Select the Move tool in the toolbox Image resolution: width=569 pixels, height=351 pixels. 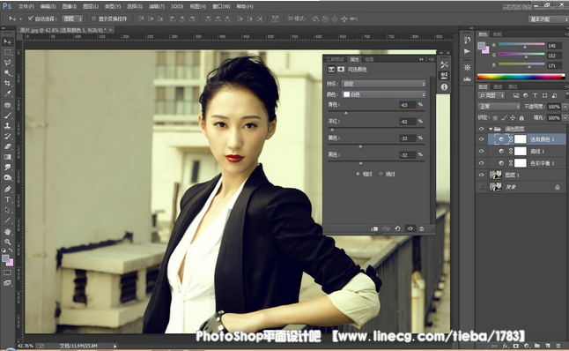click(x=7, y=41)
